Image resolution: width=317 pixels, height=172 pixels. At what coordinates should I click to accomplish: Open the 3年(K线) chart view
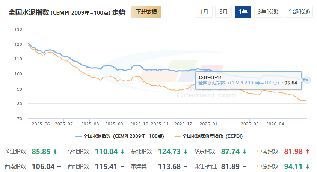[268, 12]
